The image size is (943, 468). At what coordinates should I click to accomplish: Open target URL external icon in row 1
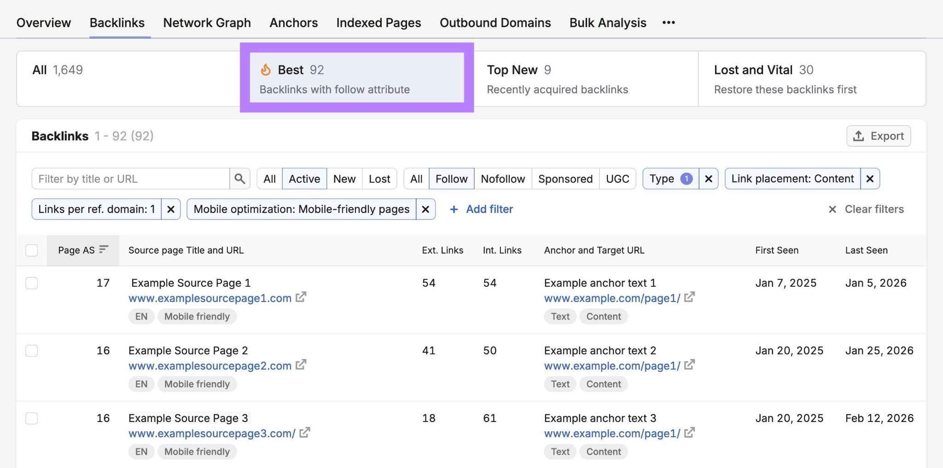tap(689, 297)
